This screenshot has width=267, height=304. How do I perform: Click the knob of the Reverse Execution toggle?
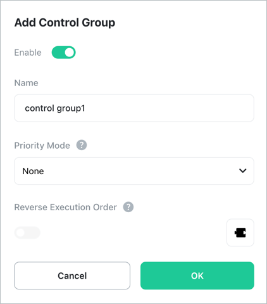pos(20,232)
